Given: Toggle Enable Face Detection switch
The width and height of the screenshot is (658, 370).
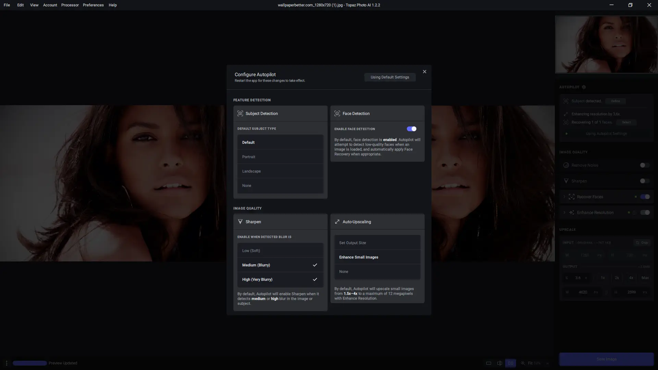Looking at the screenshot, I should coord(411,129).
